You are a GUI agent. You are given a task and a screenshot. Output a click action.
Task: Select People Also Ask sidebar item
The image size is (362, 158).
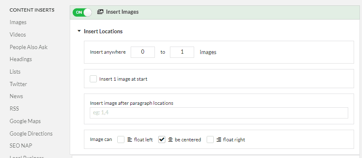point(29,47)
